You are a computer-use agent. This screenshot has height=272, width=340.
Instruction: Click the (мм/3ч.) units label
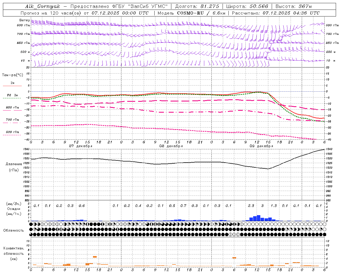[x=14, y=204]
